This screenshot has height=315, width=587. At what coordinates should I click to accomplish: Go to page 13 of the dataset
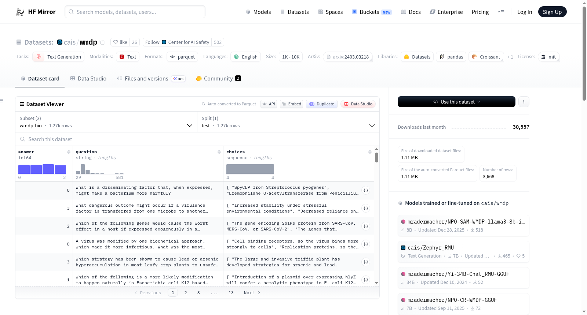231,293
